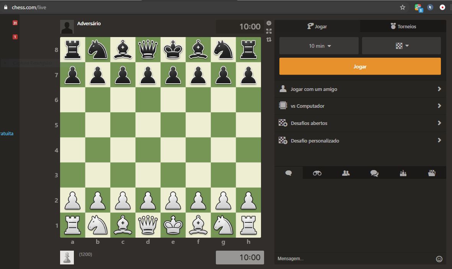
Task: Open the Friends panel icon
Action: [x=346, y=173]
